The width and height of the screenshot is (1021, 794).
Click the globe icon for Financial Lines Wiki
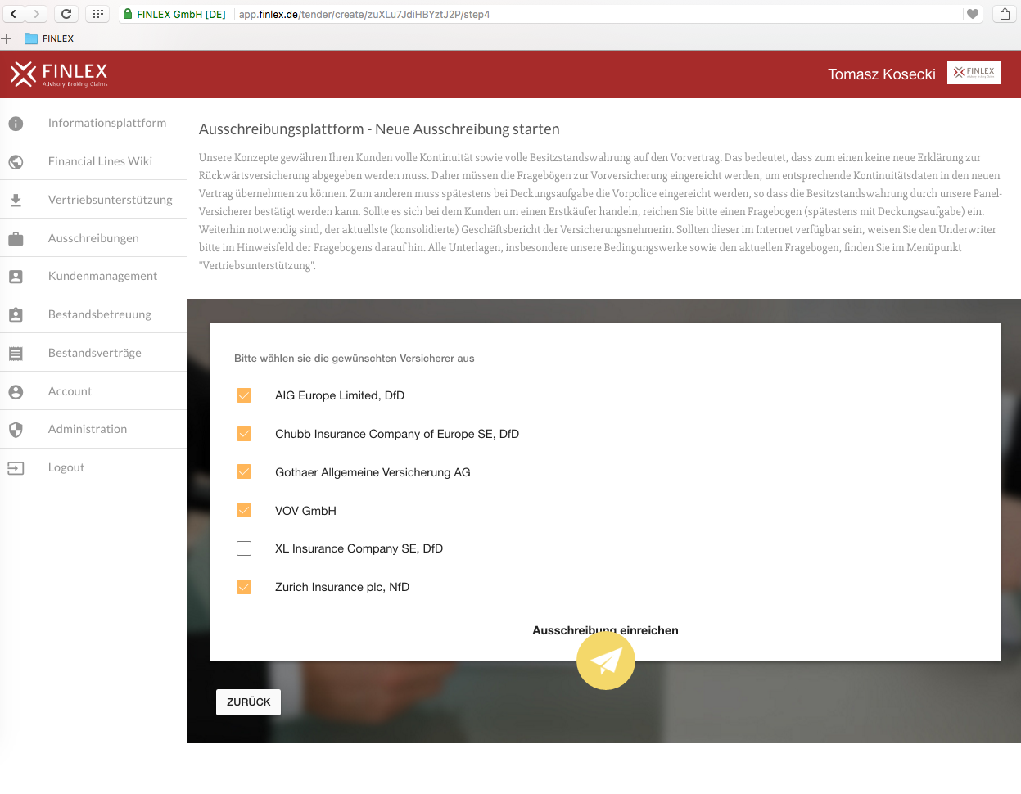click(x=16, y=162)
